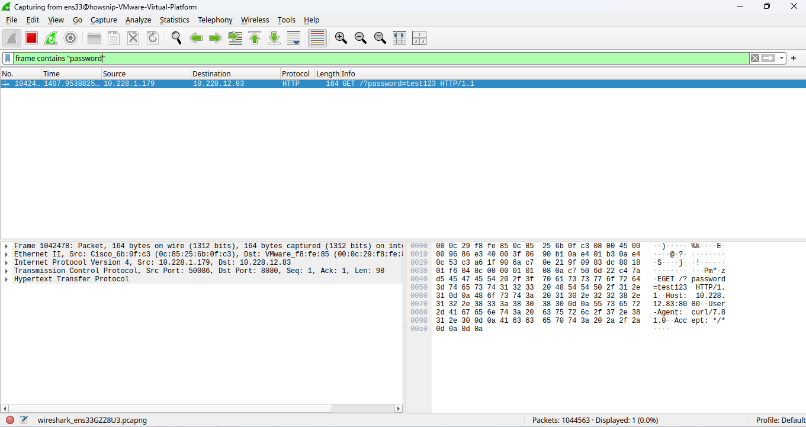Open the display filter bookmark menu
806x427 pixels.
pyautogui.click(x=8, y=58)
